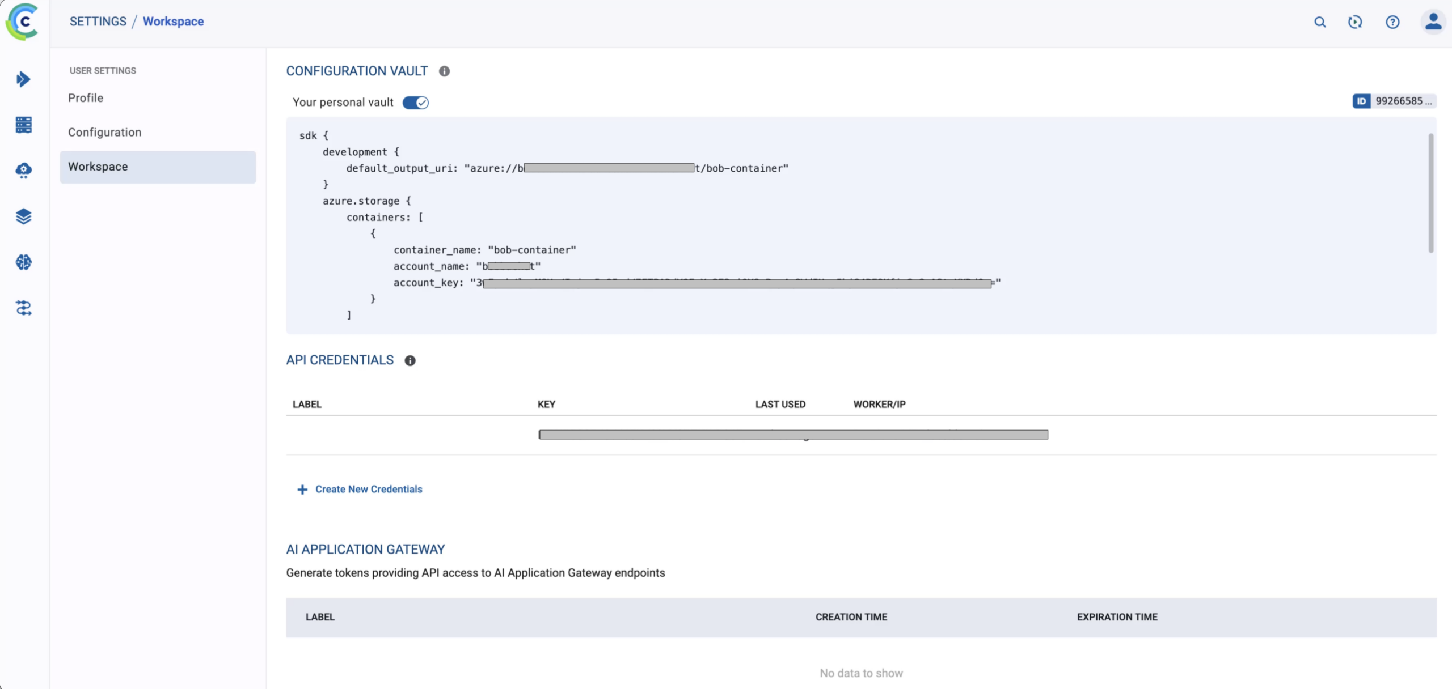The height and width of the screenshot is (689, 1452).
Task: Open the Projects sidebar icon
Action: 23,79
